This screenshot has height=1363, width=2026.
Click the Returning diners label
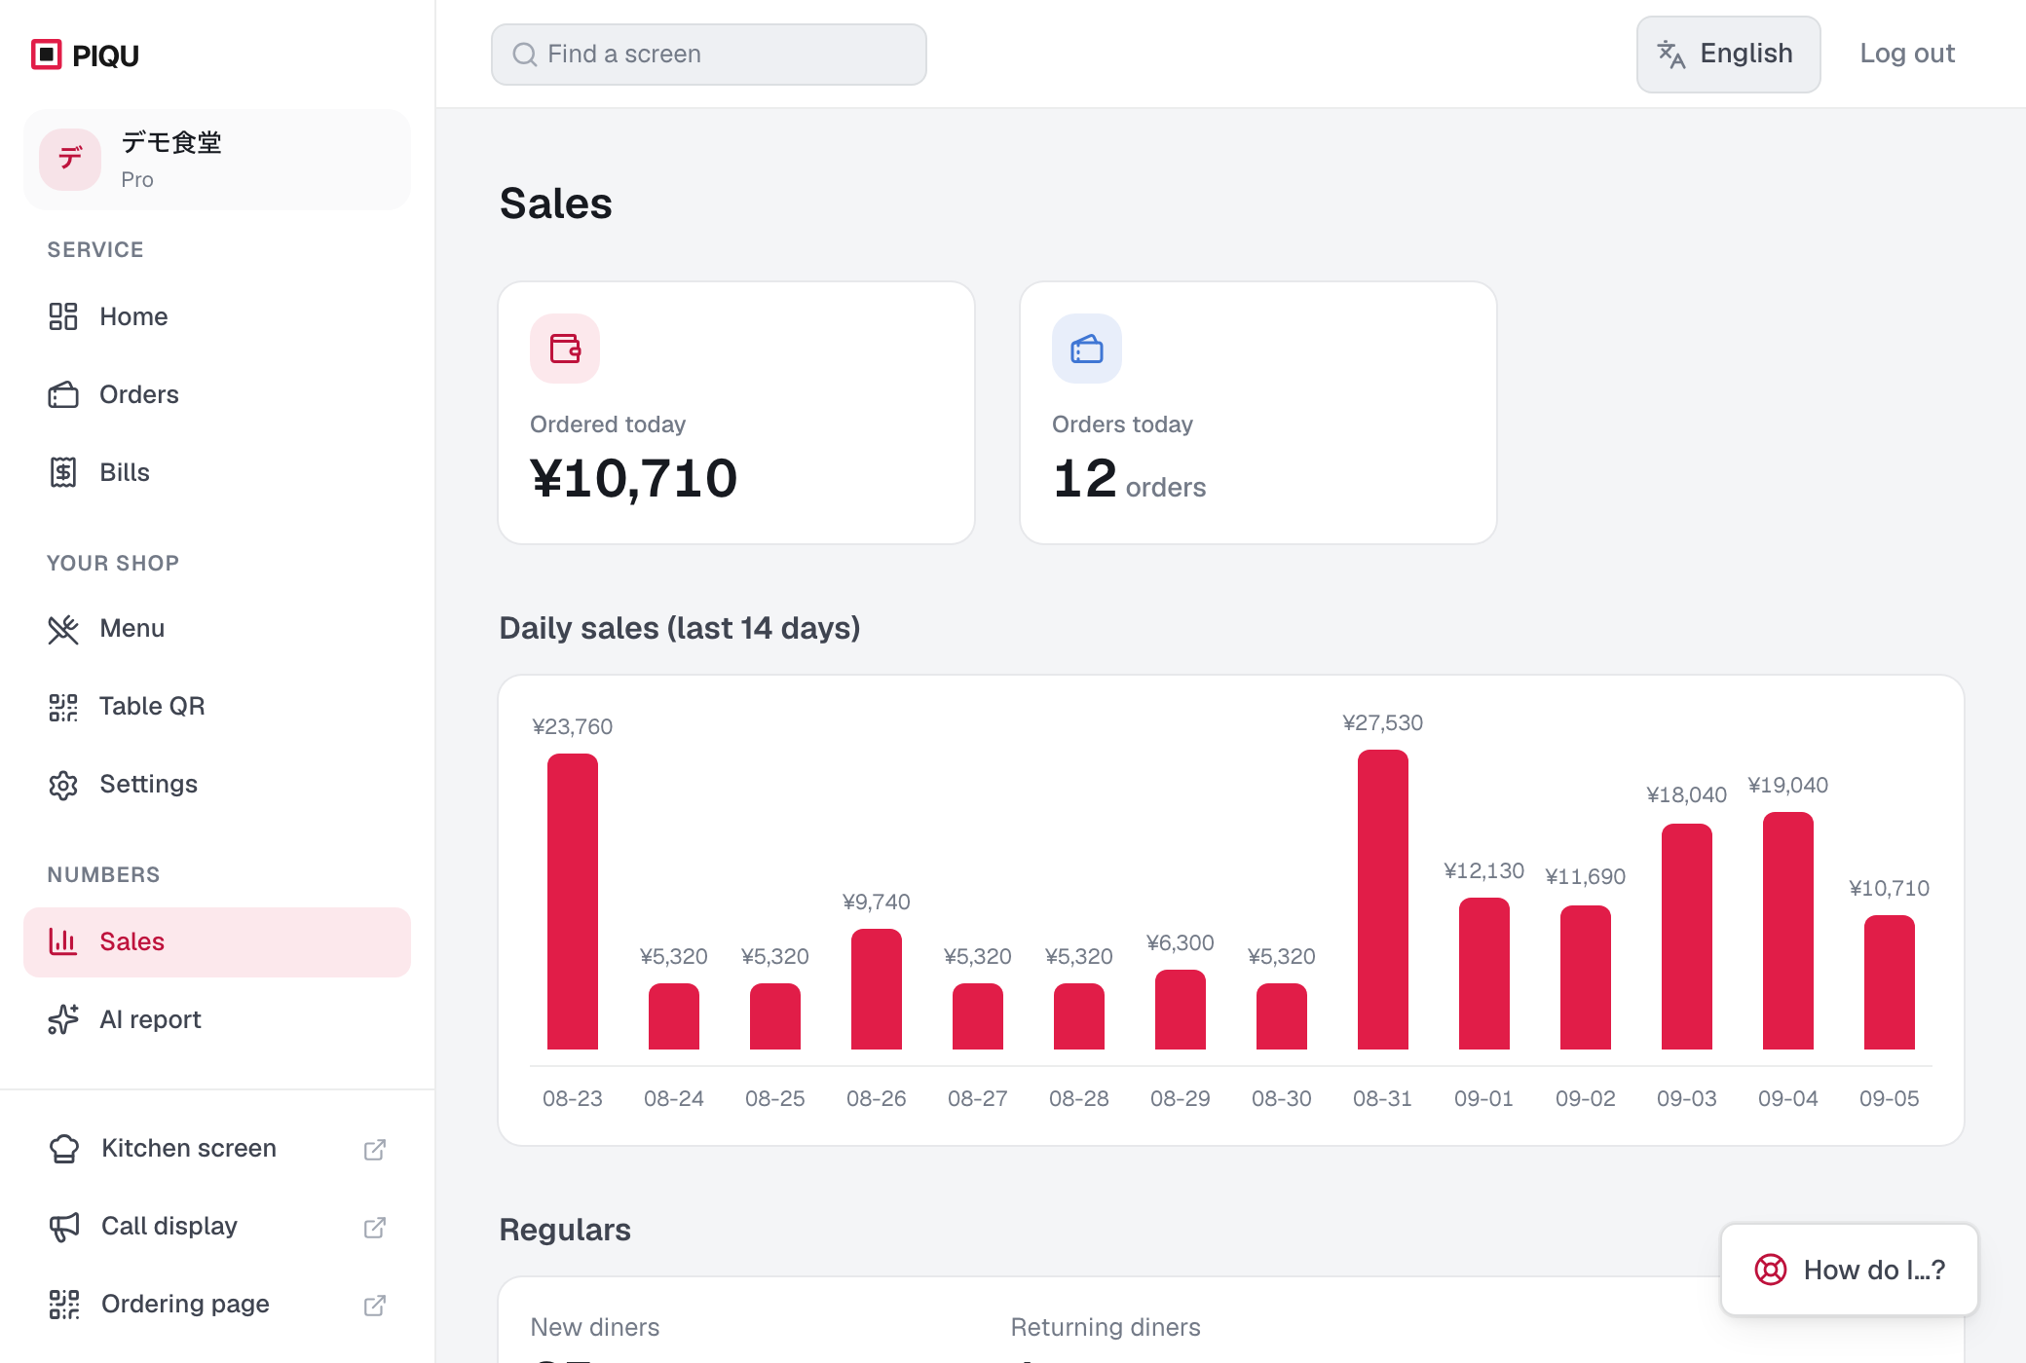[x=1106, y=1327]
